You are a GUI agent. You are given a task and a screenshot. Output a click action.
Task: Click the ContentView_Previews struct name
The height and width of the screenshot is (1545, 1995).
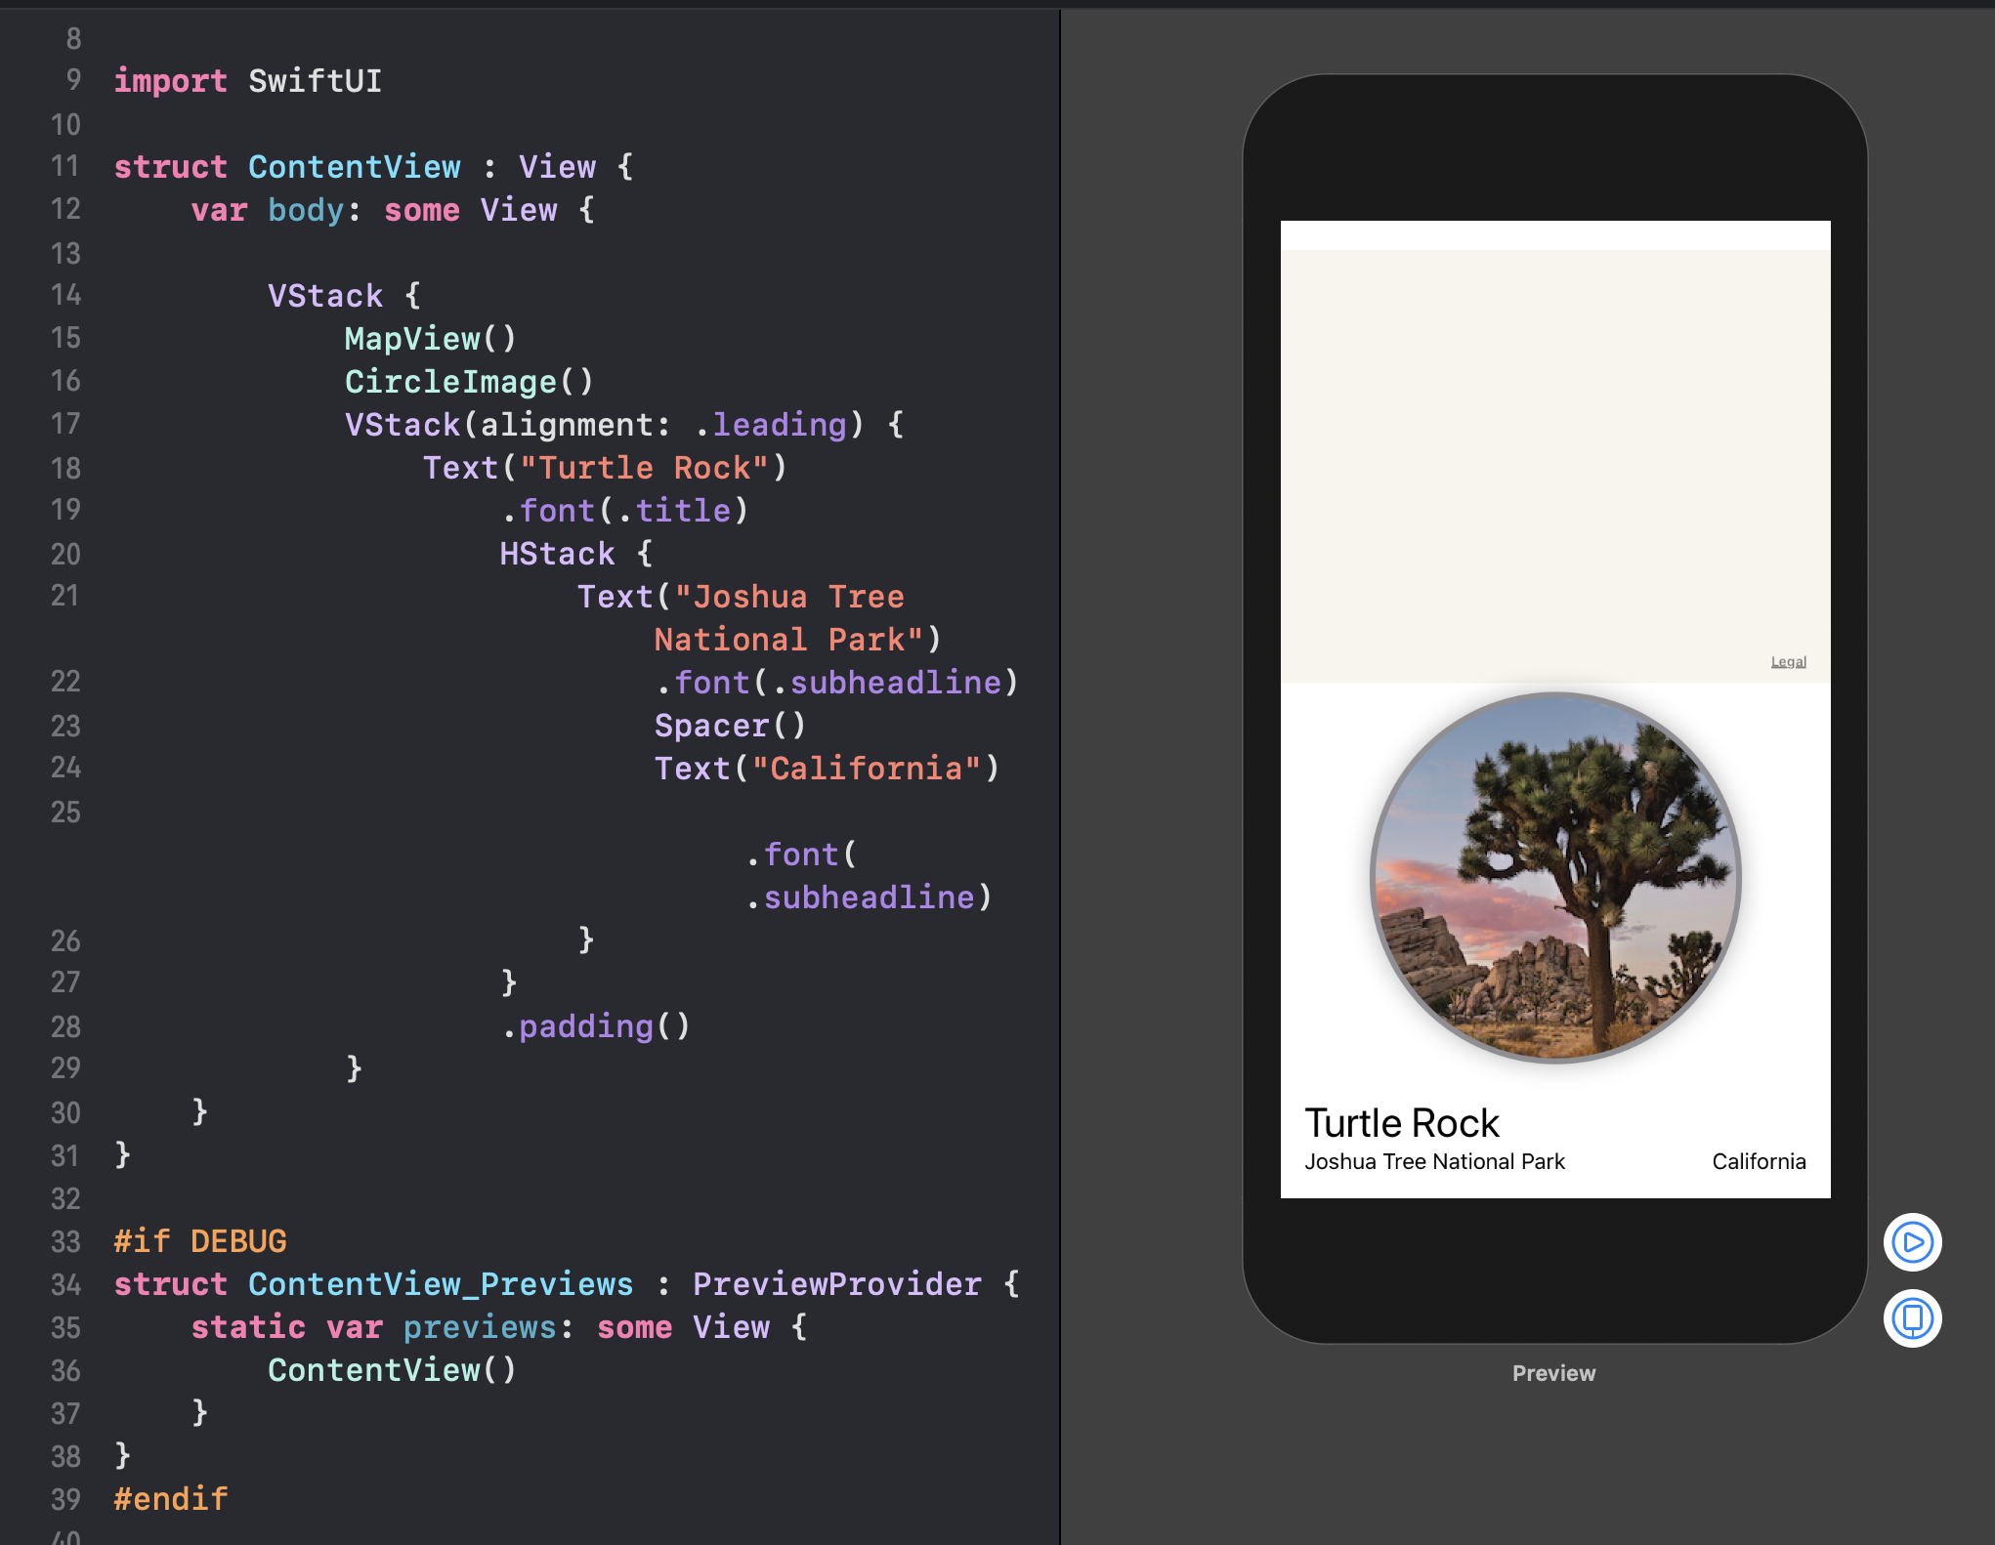440,1284
